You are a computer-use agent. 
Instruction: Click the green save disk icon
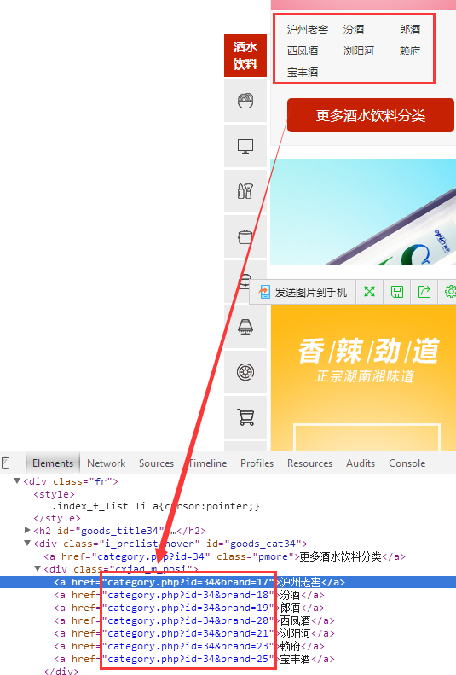397,292
